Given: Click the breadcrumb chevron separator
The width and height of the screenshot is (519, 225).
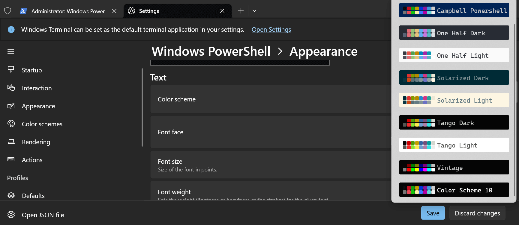Looking at the screenshot, I should click(280, 51).
